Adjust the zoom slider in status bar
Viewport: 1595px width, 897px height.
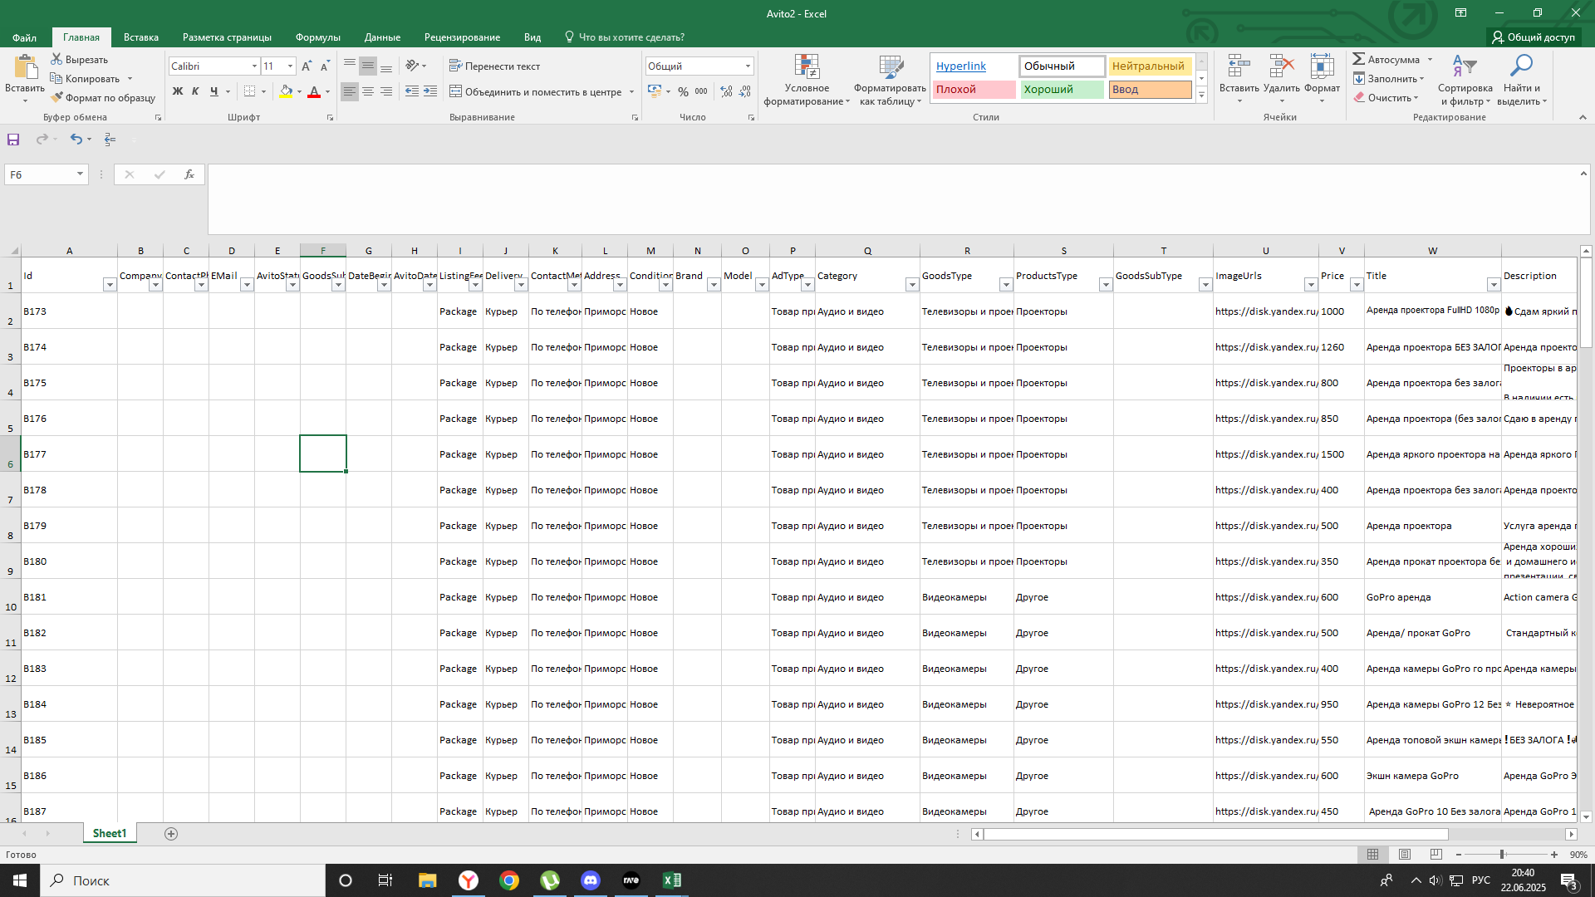(x=1502, y=855)
